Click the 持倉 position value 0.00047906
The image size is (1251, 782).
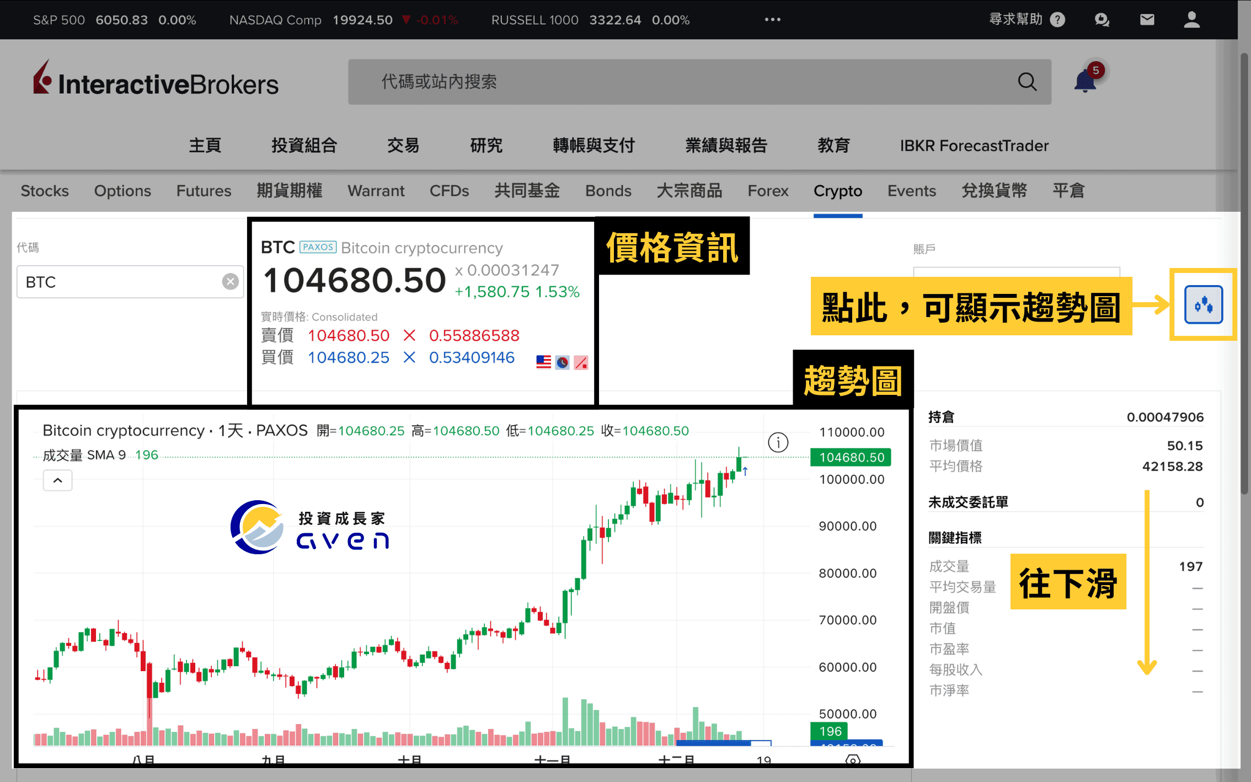click(1164, 417)
